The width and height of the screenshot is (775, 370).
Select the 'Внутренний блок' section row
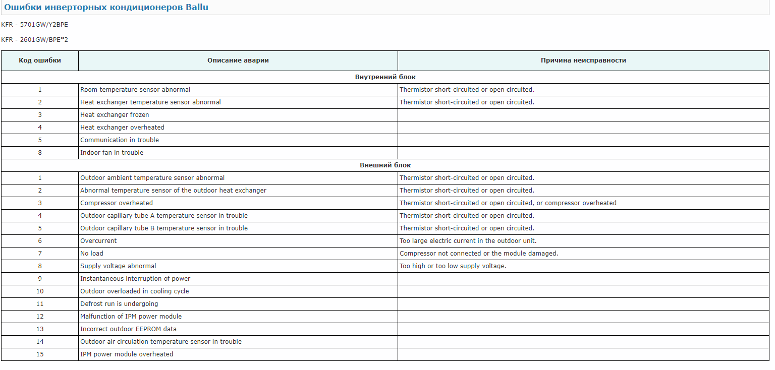tap(385, 77)
